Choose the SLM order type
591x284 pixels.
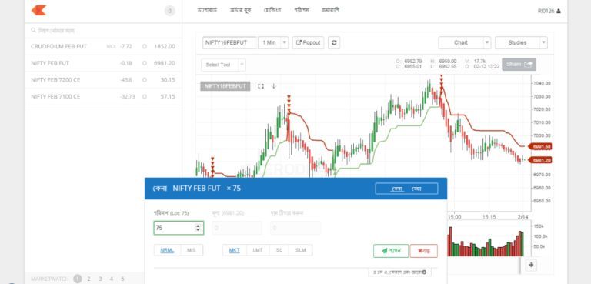tap(300, 250)
